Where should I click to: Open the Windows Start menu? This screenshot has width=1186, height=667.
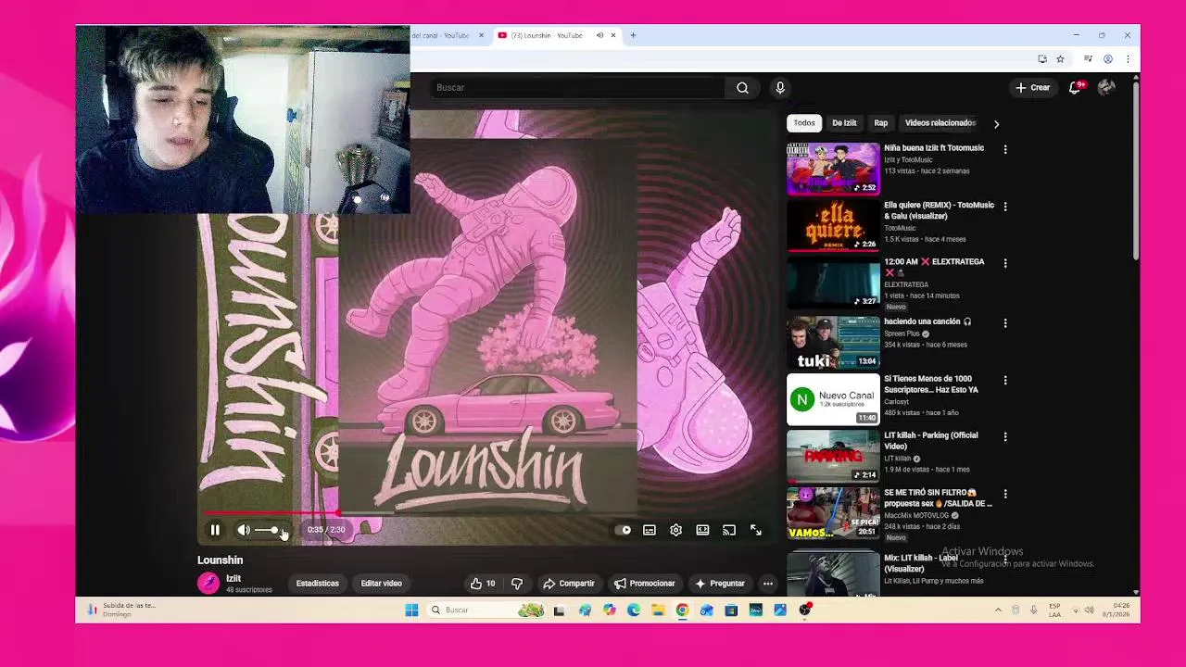(x=411, y=610)
